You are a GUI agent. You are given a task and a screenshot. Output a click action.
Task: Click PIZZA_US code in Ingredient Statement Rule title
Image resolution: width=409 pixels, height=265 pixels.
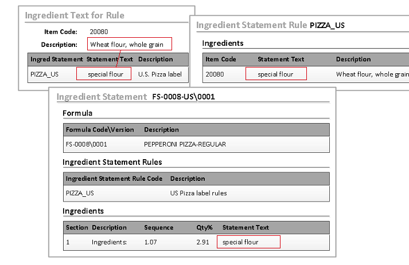327,25
